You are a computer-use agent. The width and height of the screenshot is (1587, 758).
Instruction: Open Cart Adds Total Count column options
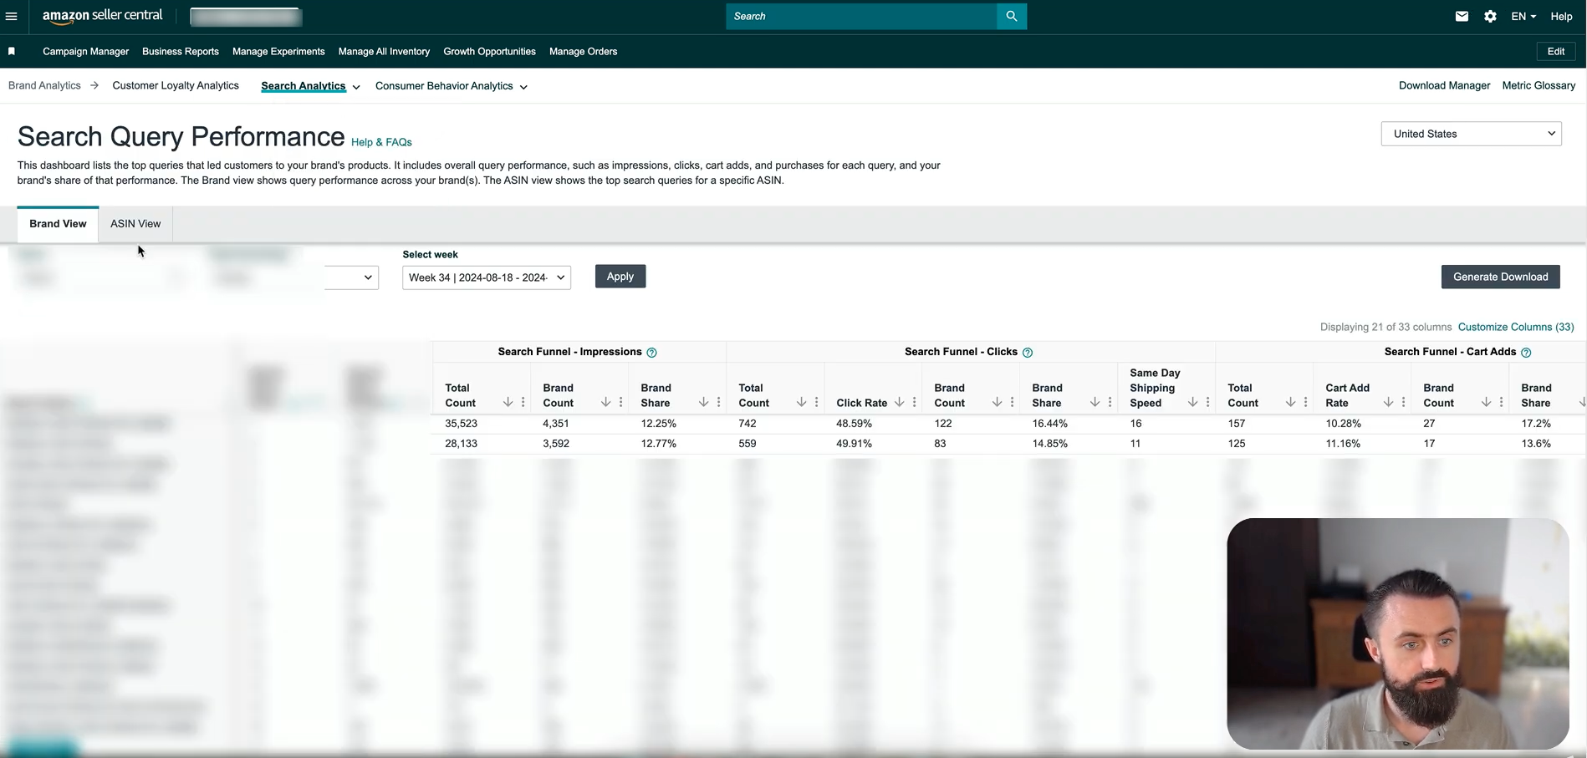click(x=1306, y=403)
